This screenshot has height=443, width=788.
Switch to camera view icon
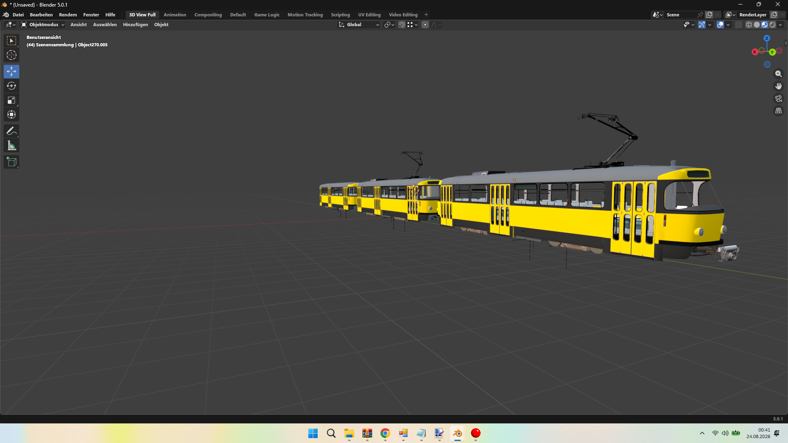pos(778,98)
